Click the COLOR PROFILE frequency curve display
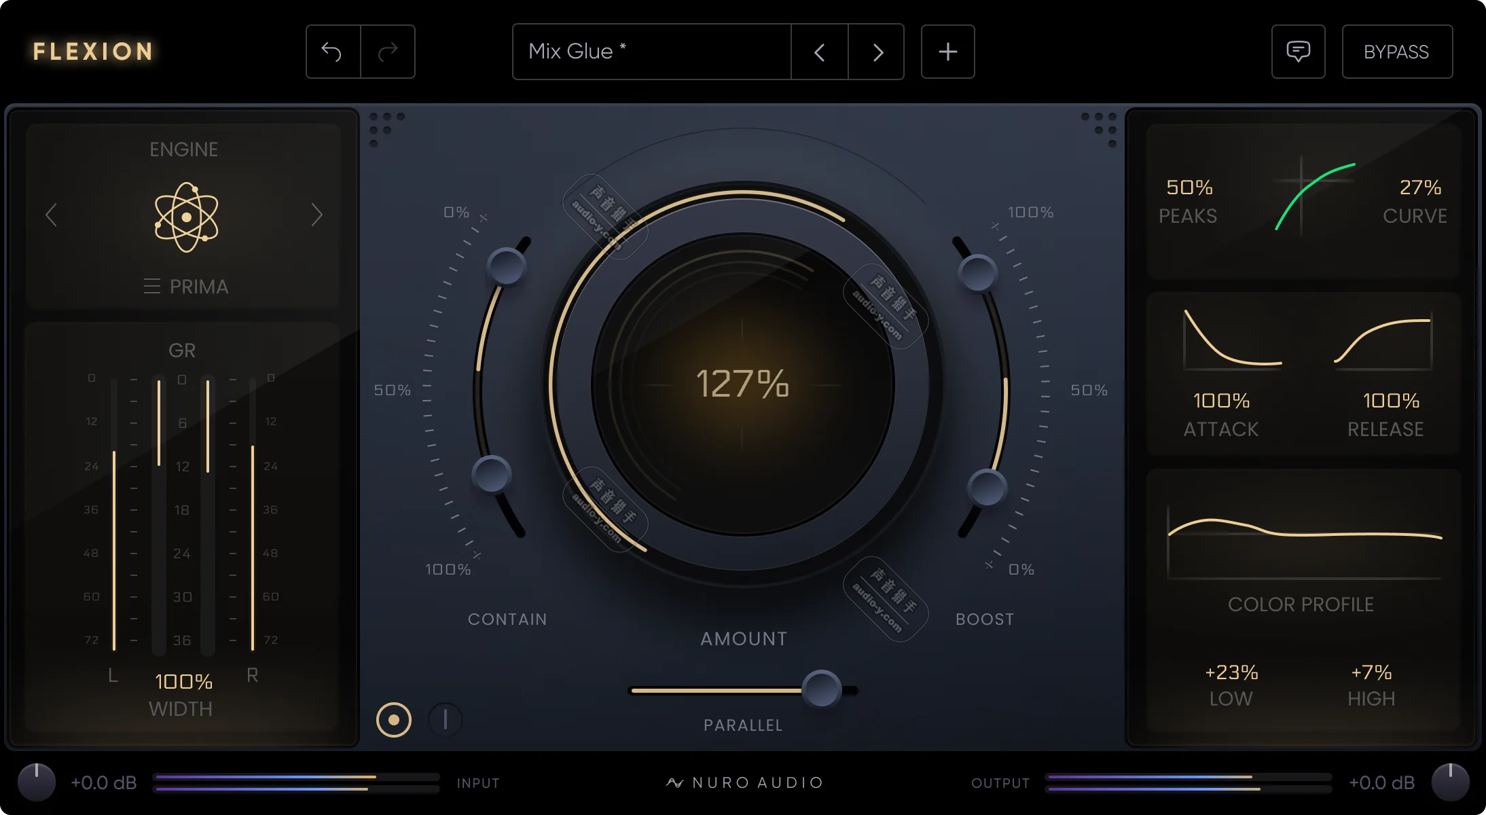 click(1304, 542)
